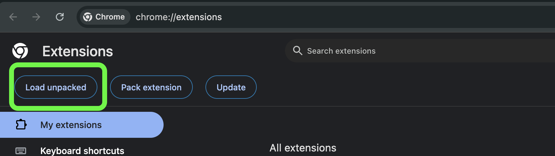The height and width of the screenshot is (156, 555).
Task: Click the search magnifier icon
Action: [x=297, y=51]
